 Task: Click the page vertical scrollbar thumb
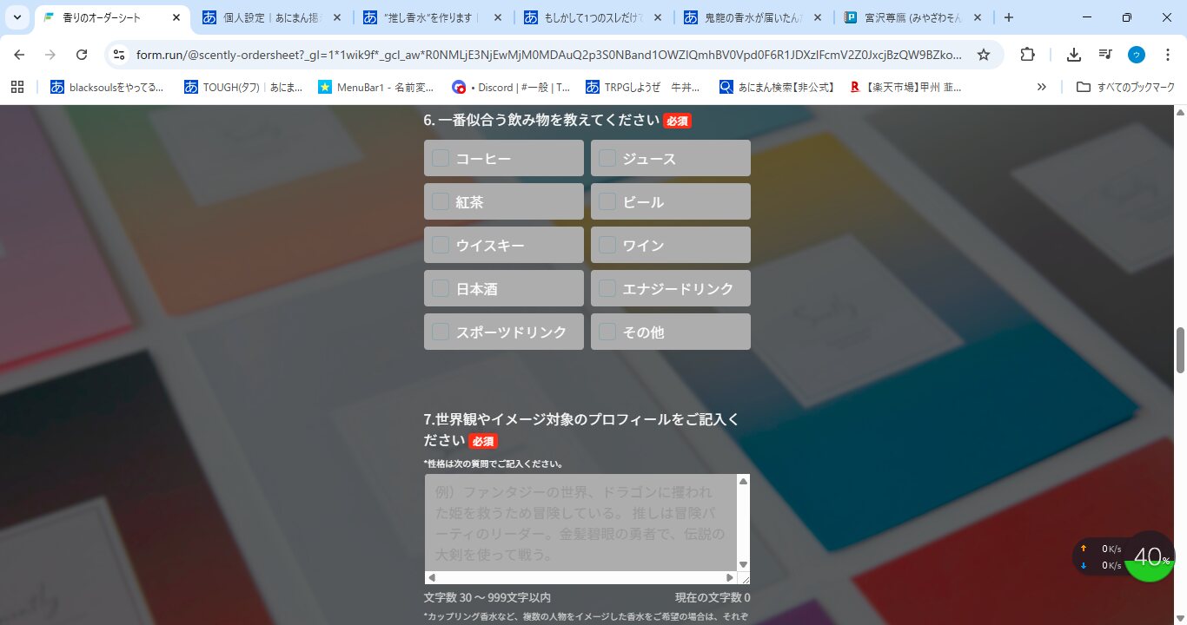(1180, 351)
